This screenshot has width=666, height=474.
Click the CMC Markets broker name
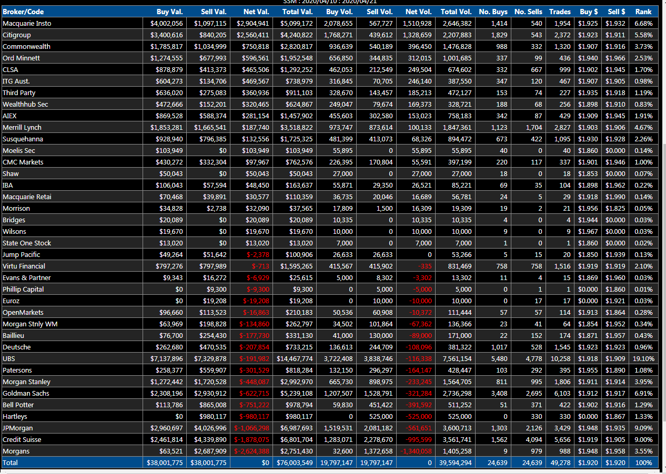(x=23, y=162)
